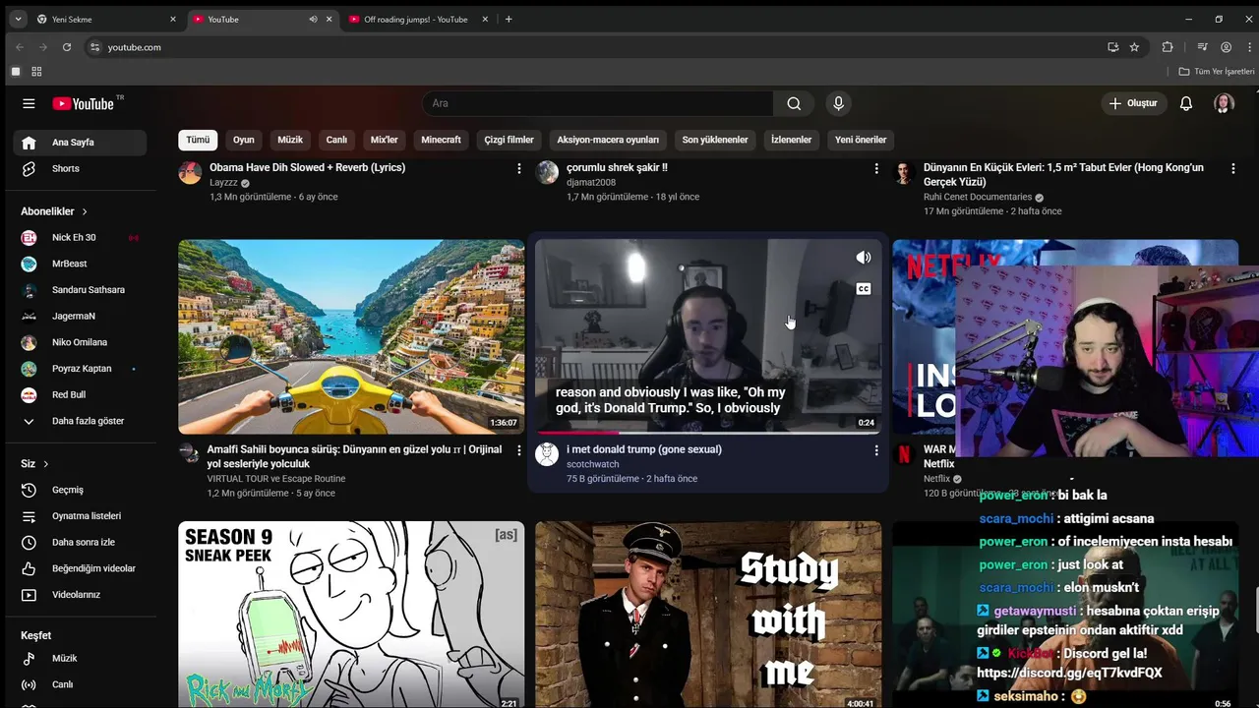
Task: Open the account avatar menu
Action: click(1224, 103)
